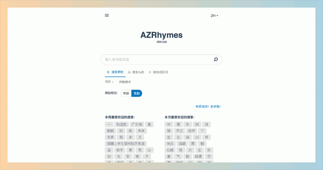This screenshot has width=323, height=170.
Task: Click the 月 search tag
Action: [206, 124]
